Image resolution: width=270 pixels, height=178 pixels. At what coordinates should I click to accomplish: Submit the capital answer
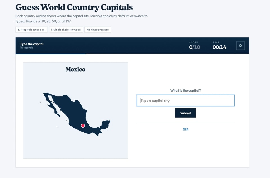pyautogui.click(x=185, y=113)
